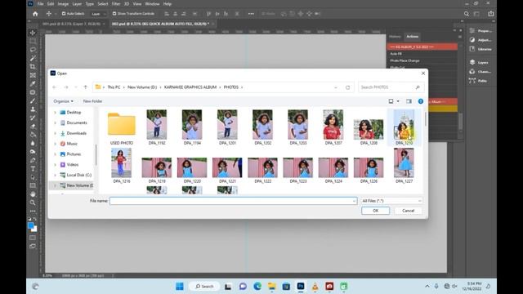The width and height of the screenshot is (523, 294).
Task: Select the Horizontal Type tool
Action: [x=33, y=169]
